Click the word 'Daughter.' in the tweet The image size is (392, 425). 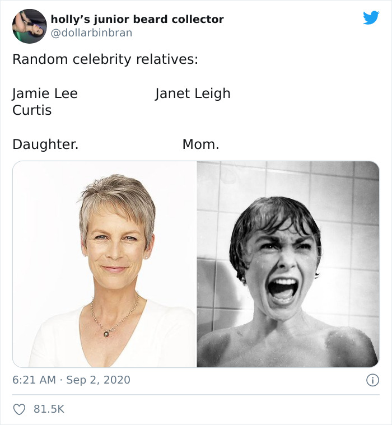pos(45,144)
